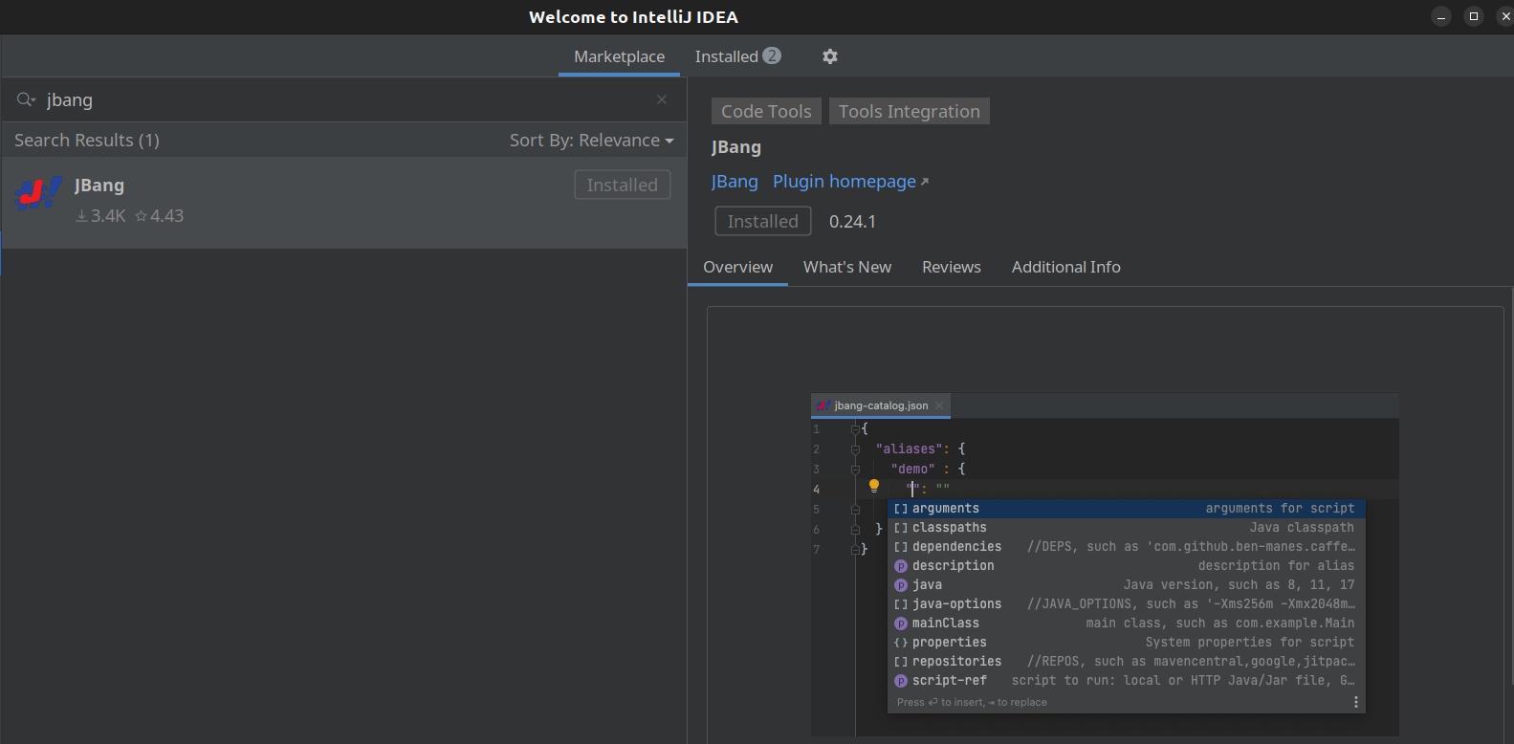Click the installed count badge 2
This screenshot has height=744, width=1514.
772,55
